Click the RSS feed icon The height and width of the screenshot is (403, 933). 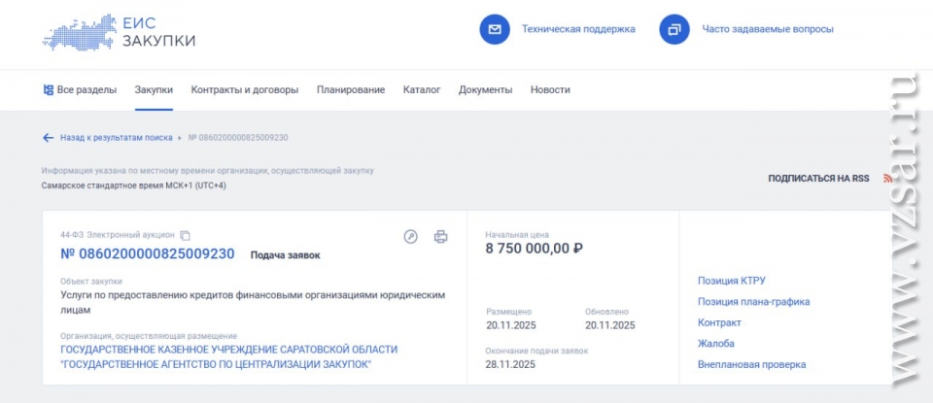pyautogui.click(x=887, y=179)
